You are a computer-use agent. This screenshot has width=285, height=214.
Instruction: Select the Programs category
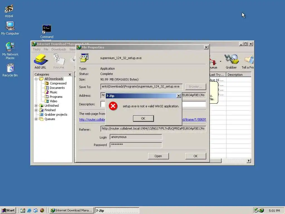[x=56, y=97]
